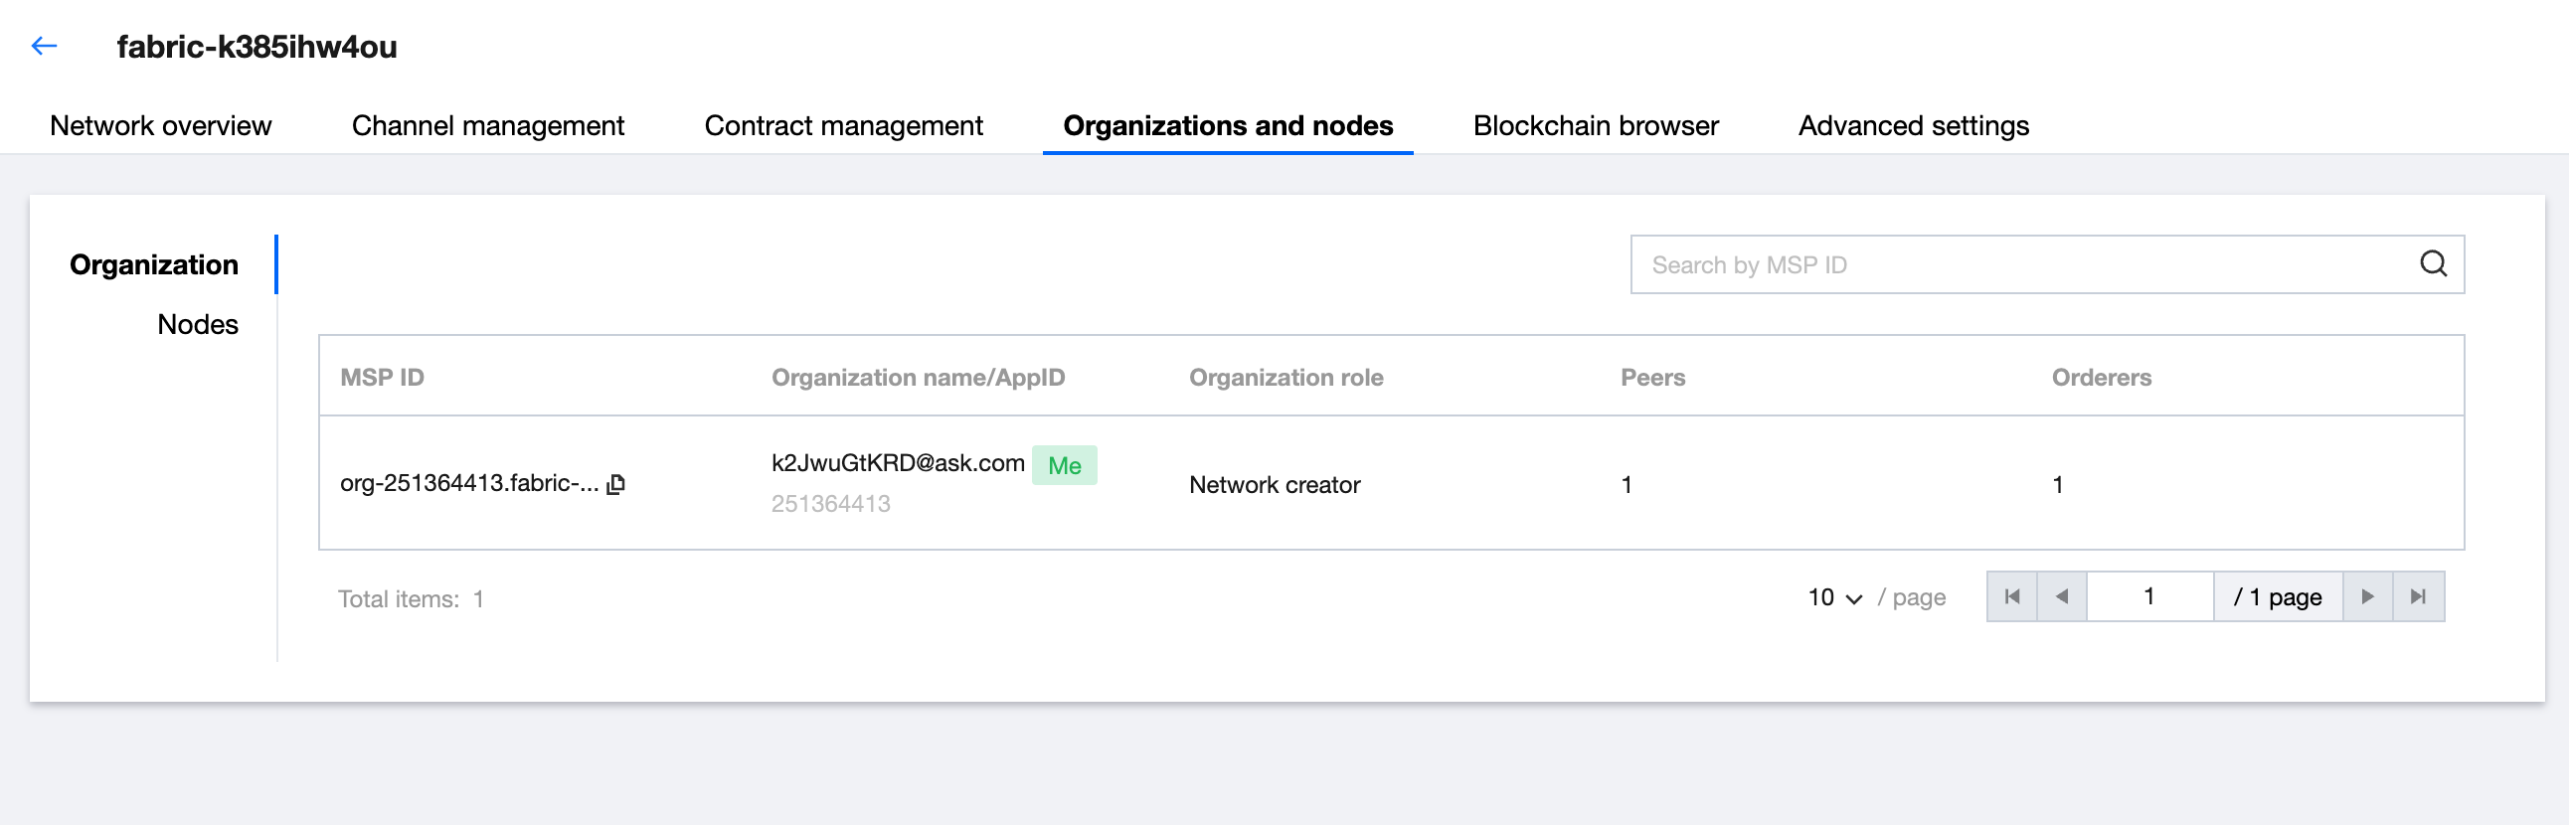
Task: Click the search magnifier icon
Action: coord(2433,264)
